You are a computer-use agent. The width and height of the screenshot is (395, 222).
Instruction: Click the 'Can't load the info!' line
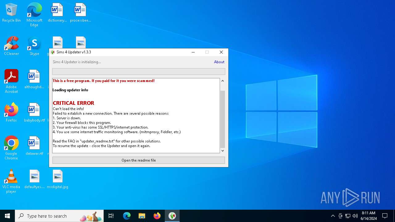[68, 109]
